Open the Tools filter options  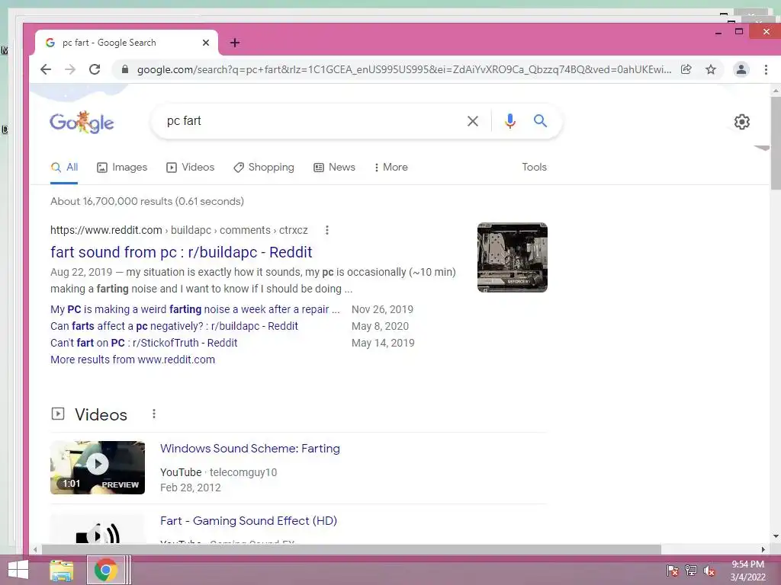534,167
